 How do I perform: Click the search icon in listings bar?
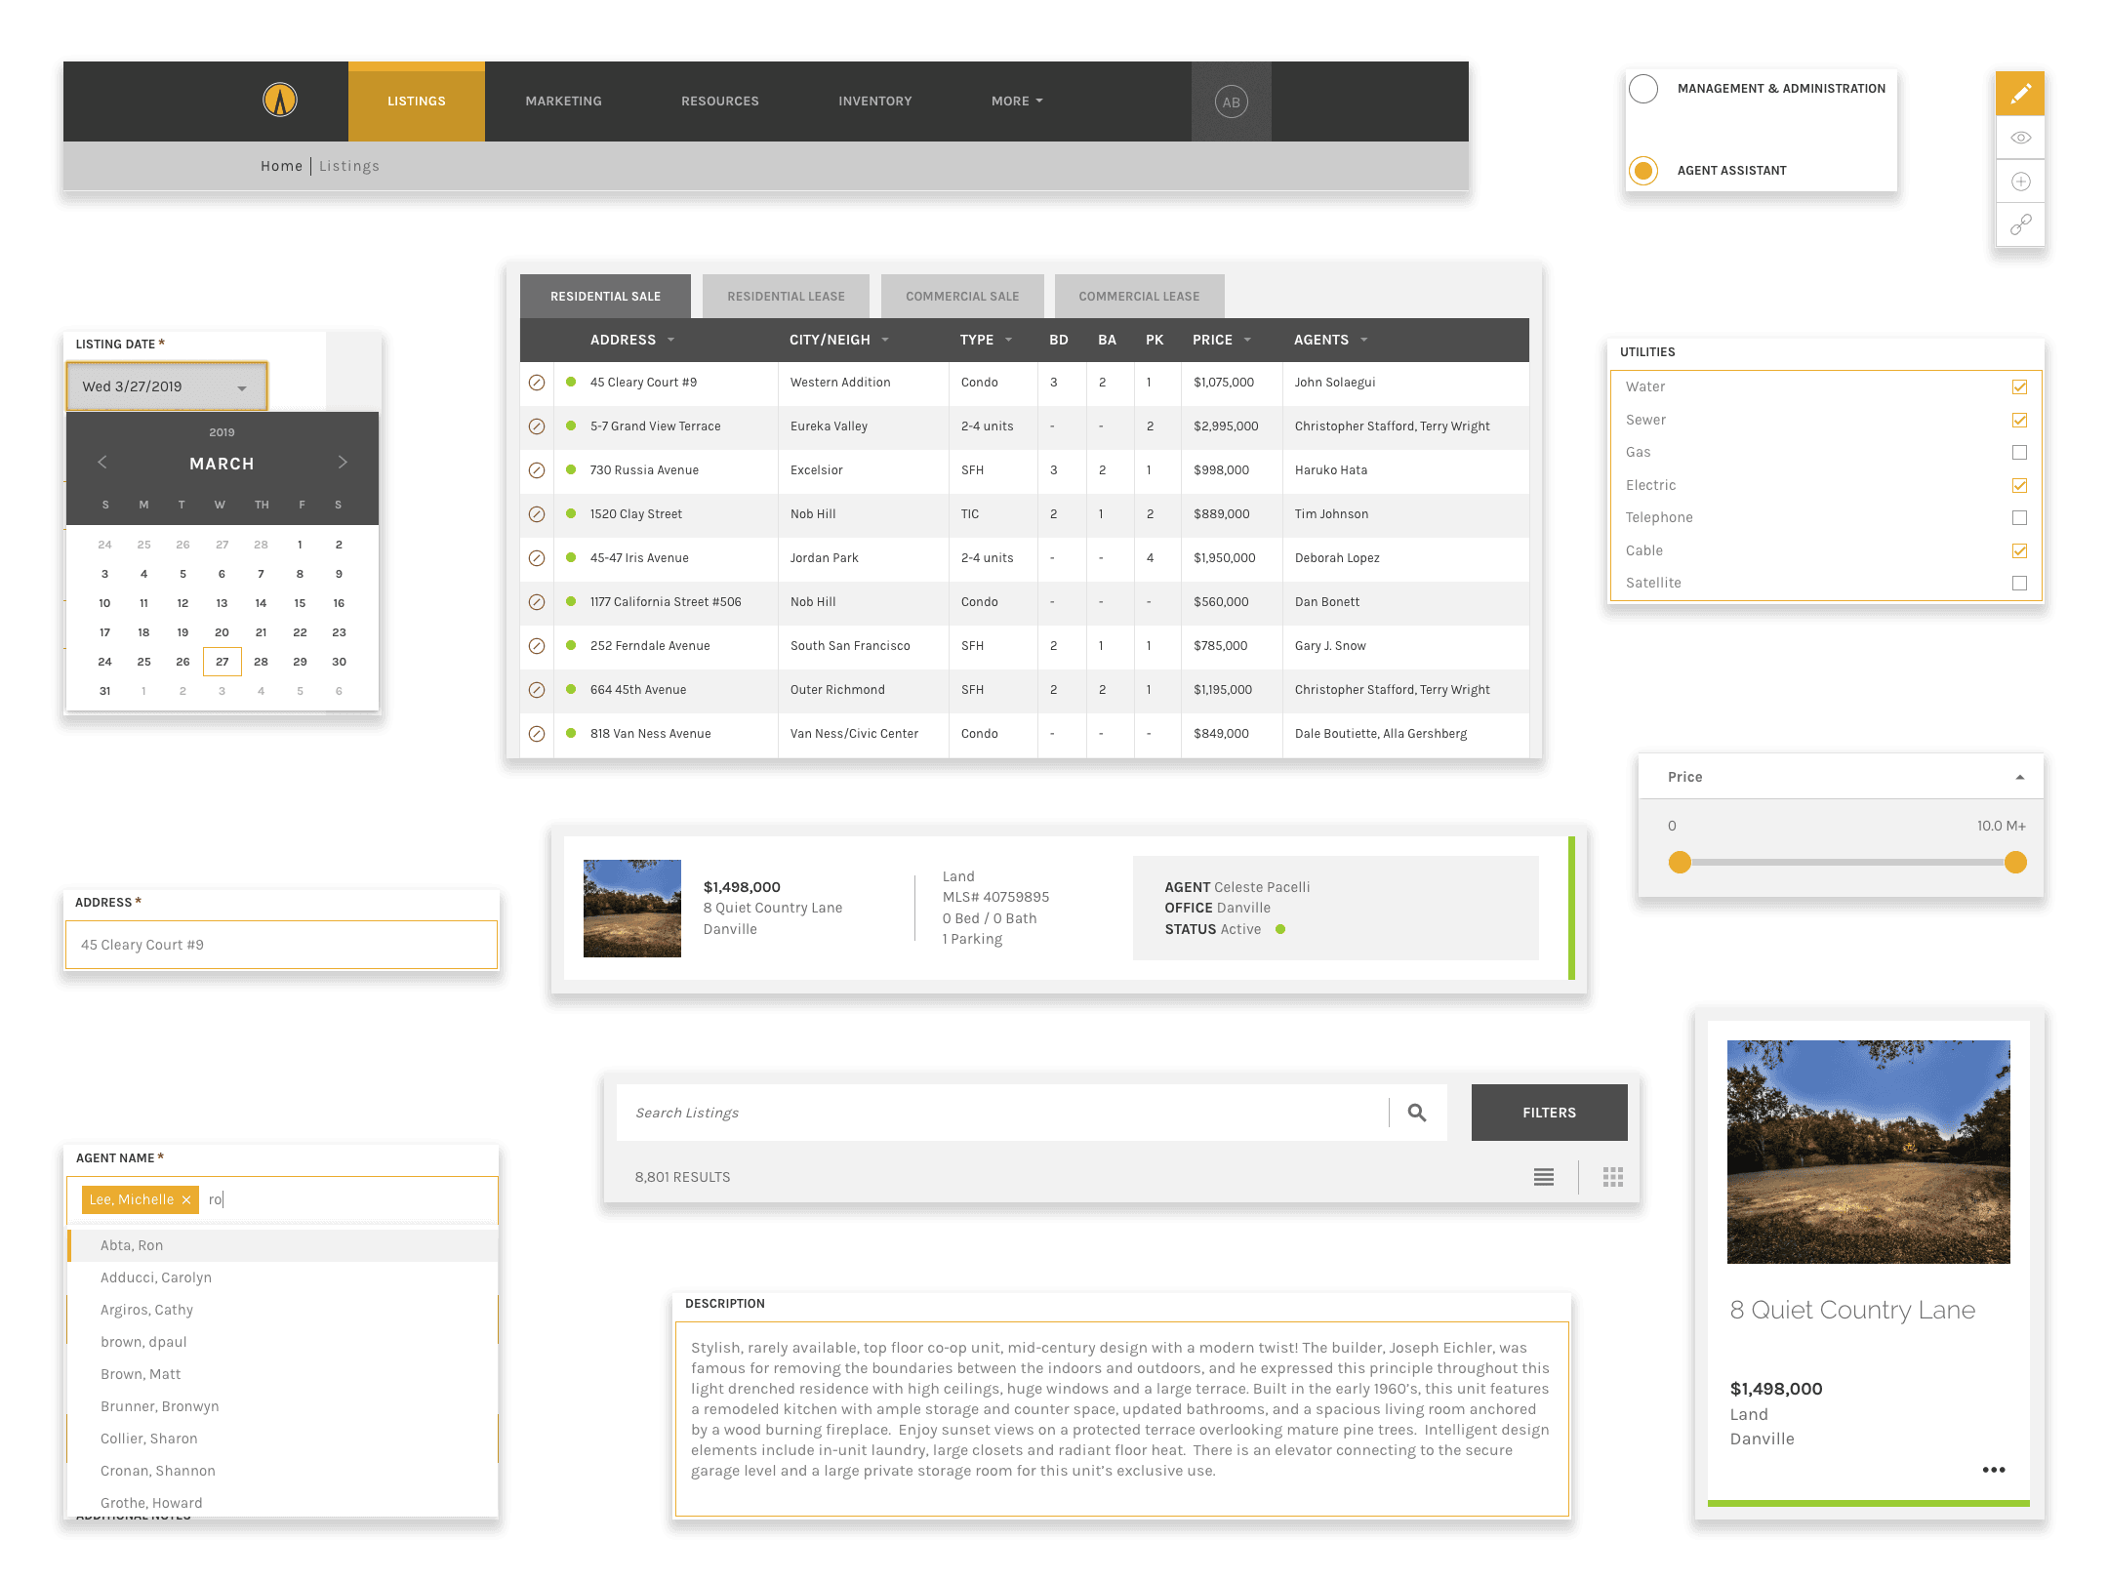coord(1417,1113)
